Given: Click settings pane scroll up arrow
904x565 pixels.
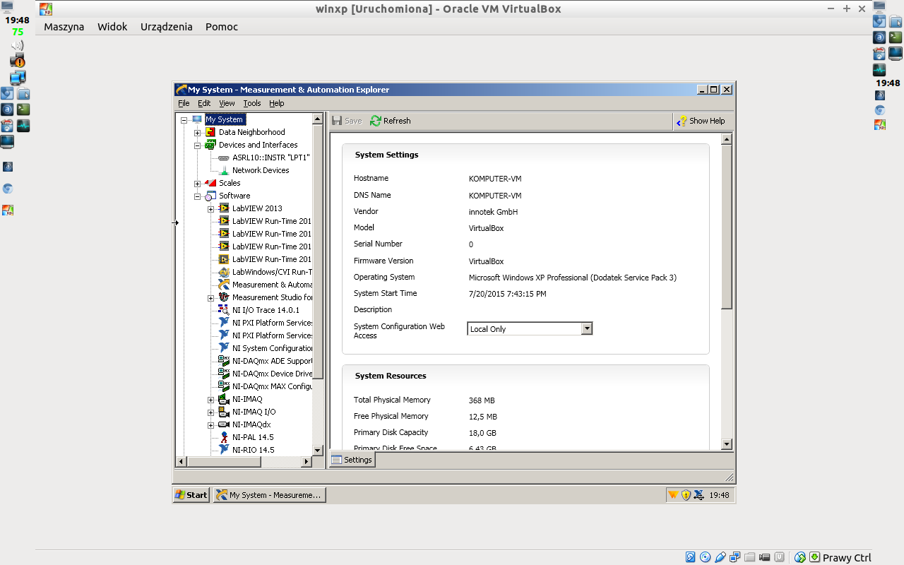Looking at the screenshot, I should pos(727,139).
